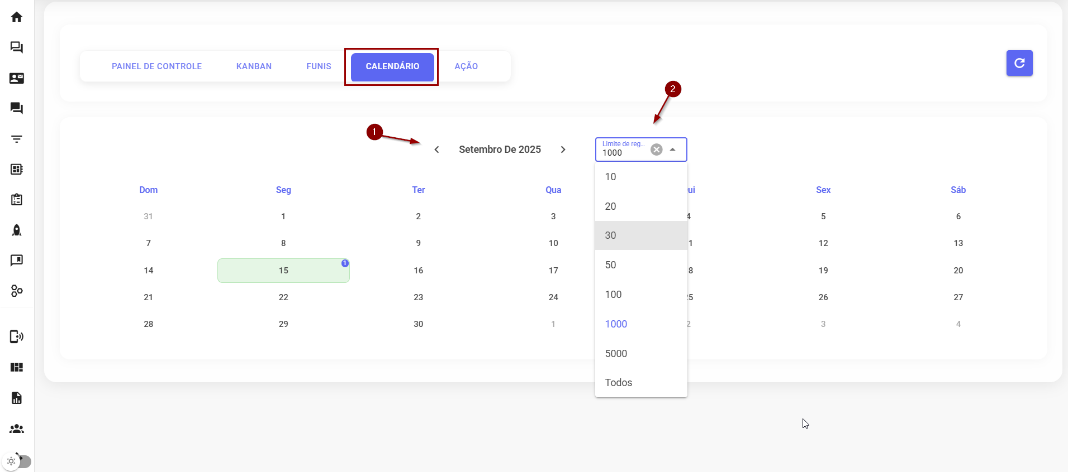
Task: Advance to next month with right chevron
Action: [563, 150]
